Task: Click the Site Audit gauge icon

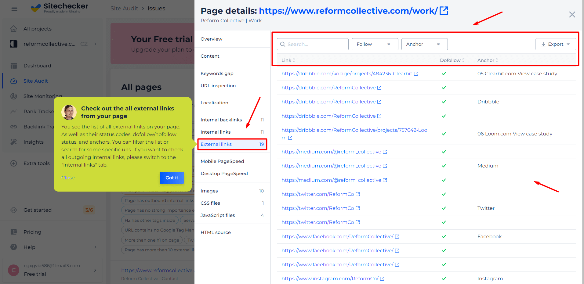Action: tap(14, 81)
